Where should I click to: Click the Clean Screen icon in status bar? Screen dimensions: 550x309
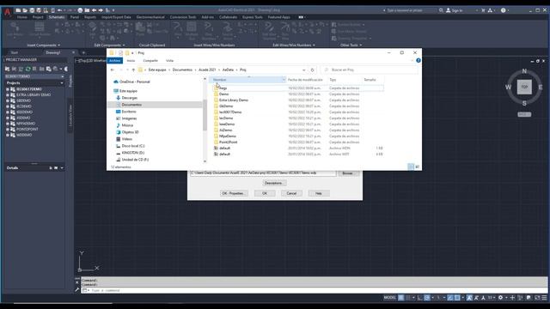(537, 298)
